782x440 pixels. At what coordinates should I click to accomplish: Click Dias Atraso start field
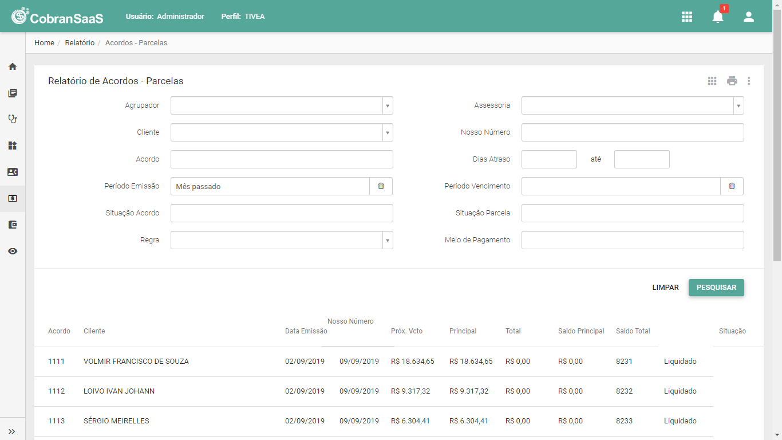(549, 159)
